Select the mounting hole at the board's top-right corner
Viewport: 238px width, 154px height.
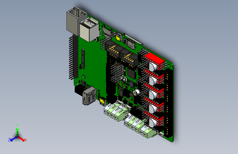click(x=170, y=65)
